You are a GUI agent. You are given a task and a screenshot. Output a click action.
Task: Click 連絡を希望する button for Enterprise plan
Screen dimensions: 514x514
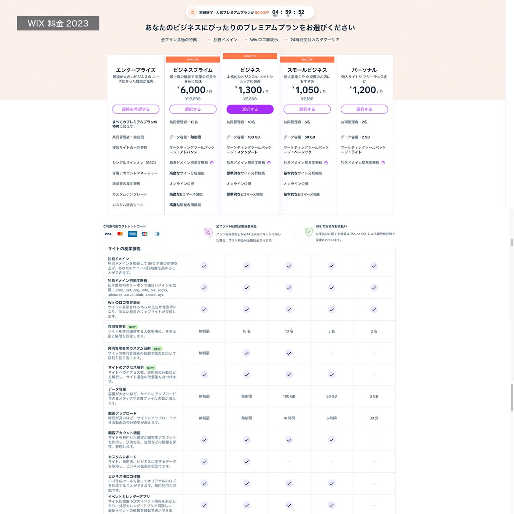click(136, 109)
